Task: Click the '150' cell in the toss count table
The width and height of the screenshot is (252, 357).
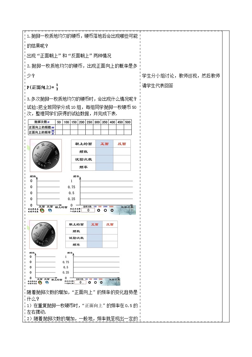Action: point(74,122)
